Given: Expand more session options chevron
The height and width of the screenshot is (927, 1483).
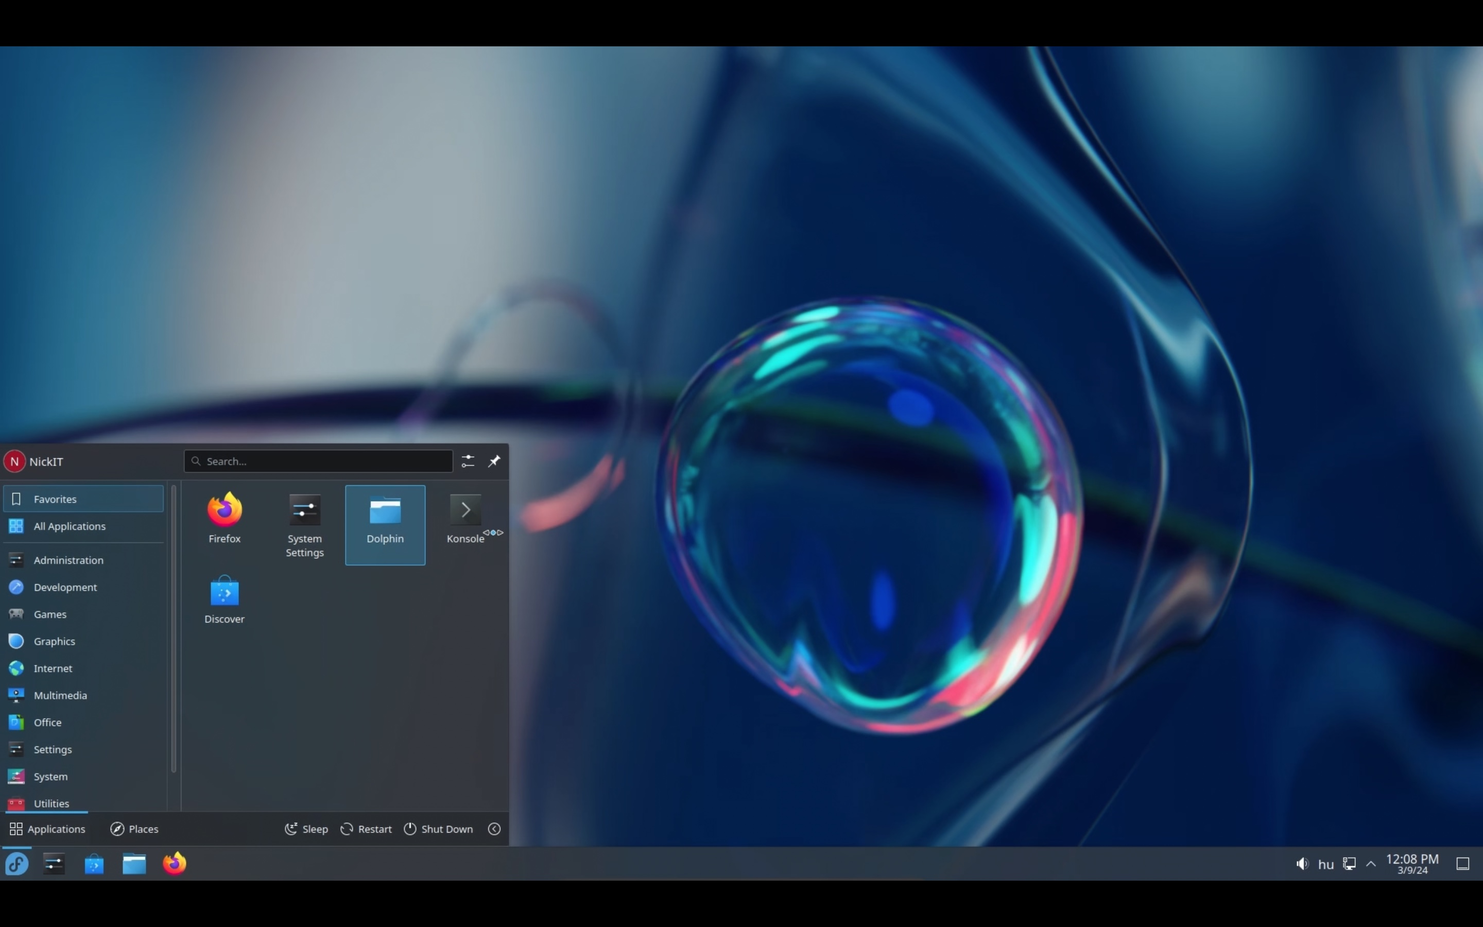Looking at the screenshot, I should tap(494, 829).
